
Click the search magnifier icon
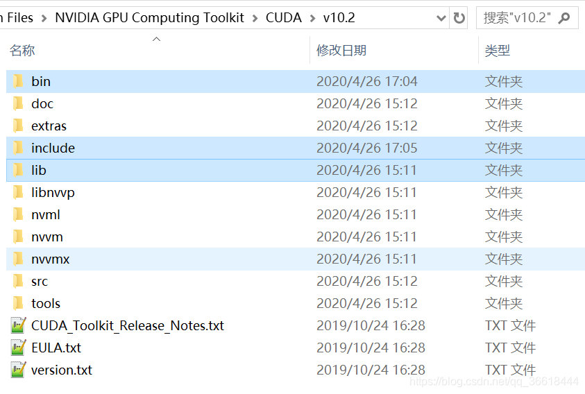click(x=563, y=18)
